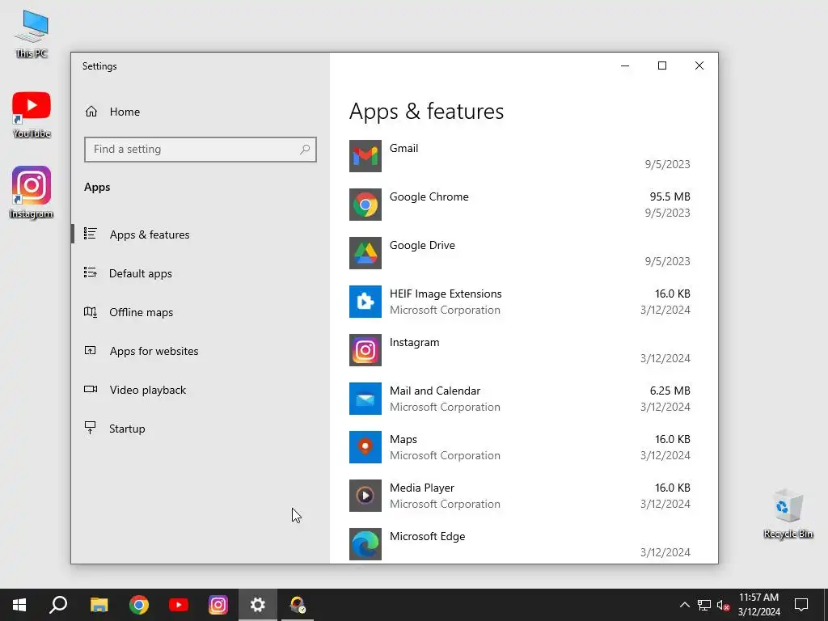Click the Google Drive entry name
The width and height of the screenshot is (828, 621).
[422, 246]
